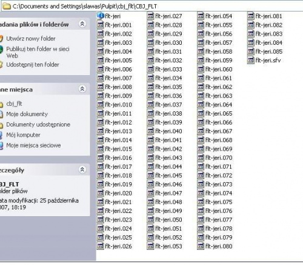This screenshot has width=303, height=265.
Task: Click the flt-jeri.053 file icon
Action: point(150,246)
